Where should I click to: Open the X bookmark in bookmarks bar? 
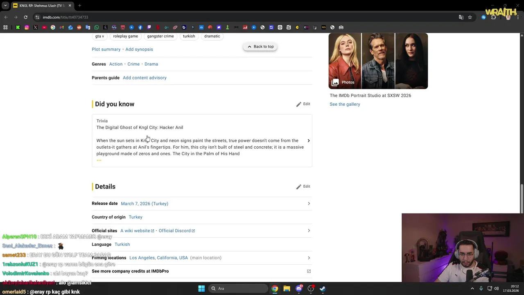35,27
